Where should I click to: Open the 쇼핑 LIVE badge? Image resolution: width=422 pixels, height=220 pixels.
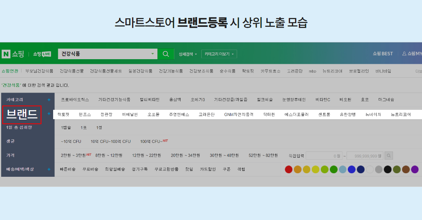[42, 54]
